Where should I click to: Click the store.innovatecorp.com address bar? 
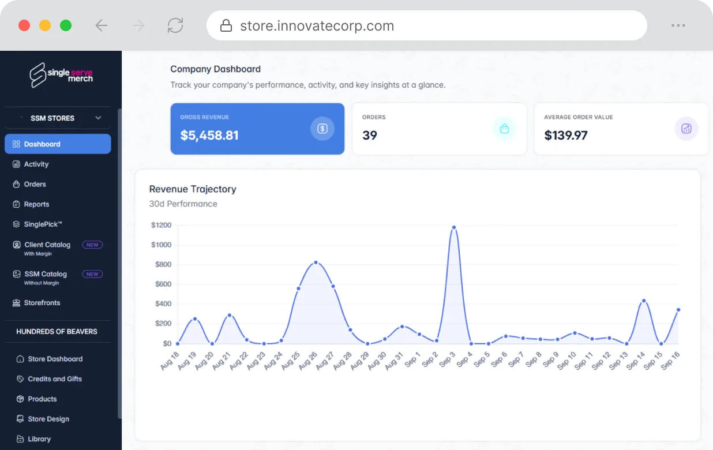(x=427, y=25)
